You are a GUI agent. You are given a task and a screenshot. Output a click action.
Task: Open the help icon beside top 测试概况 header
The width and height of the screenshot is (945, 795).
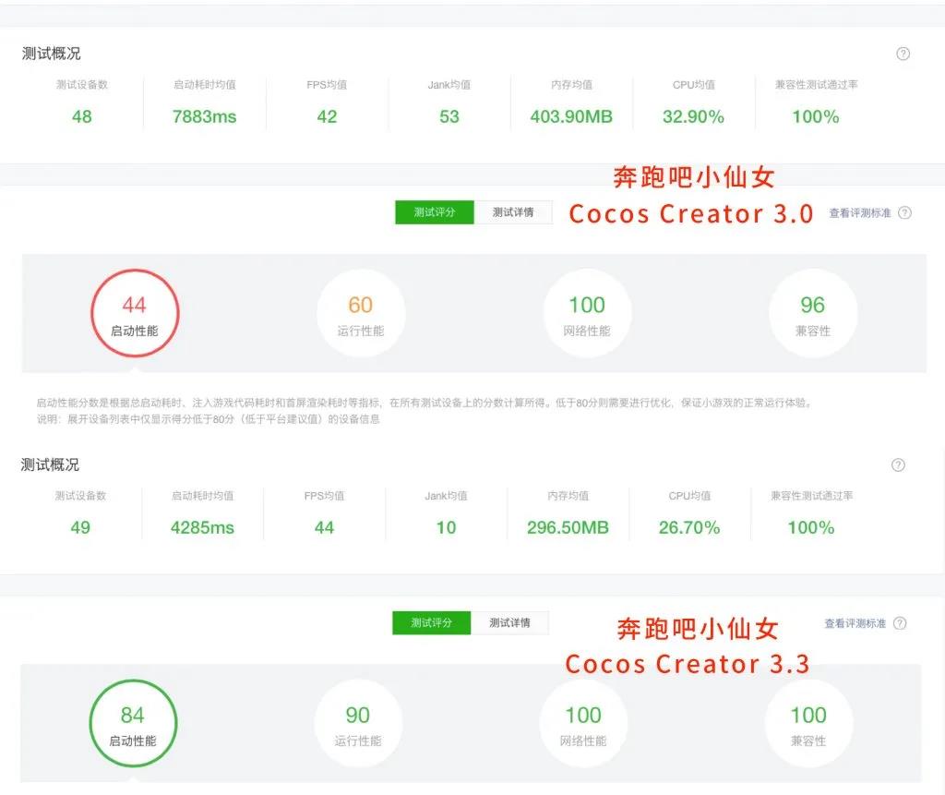pyautogui.click(x=902, y=54)
